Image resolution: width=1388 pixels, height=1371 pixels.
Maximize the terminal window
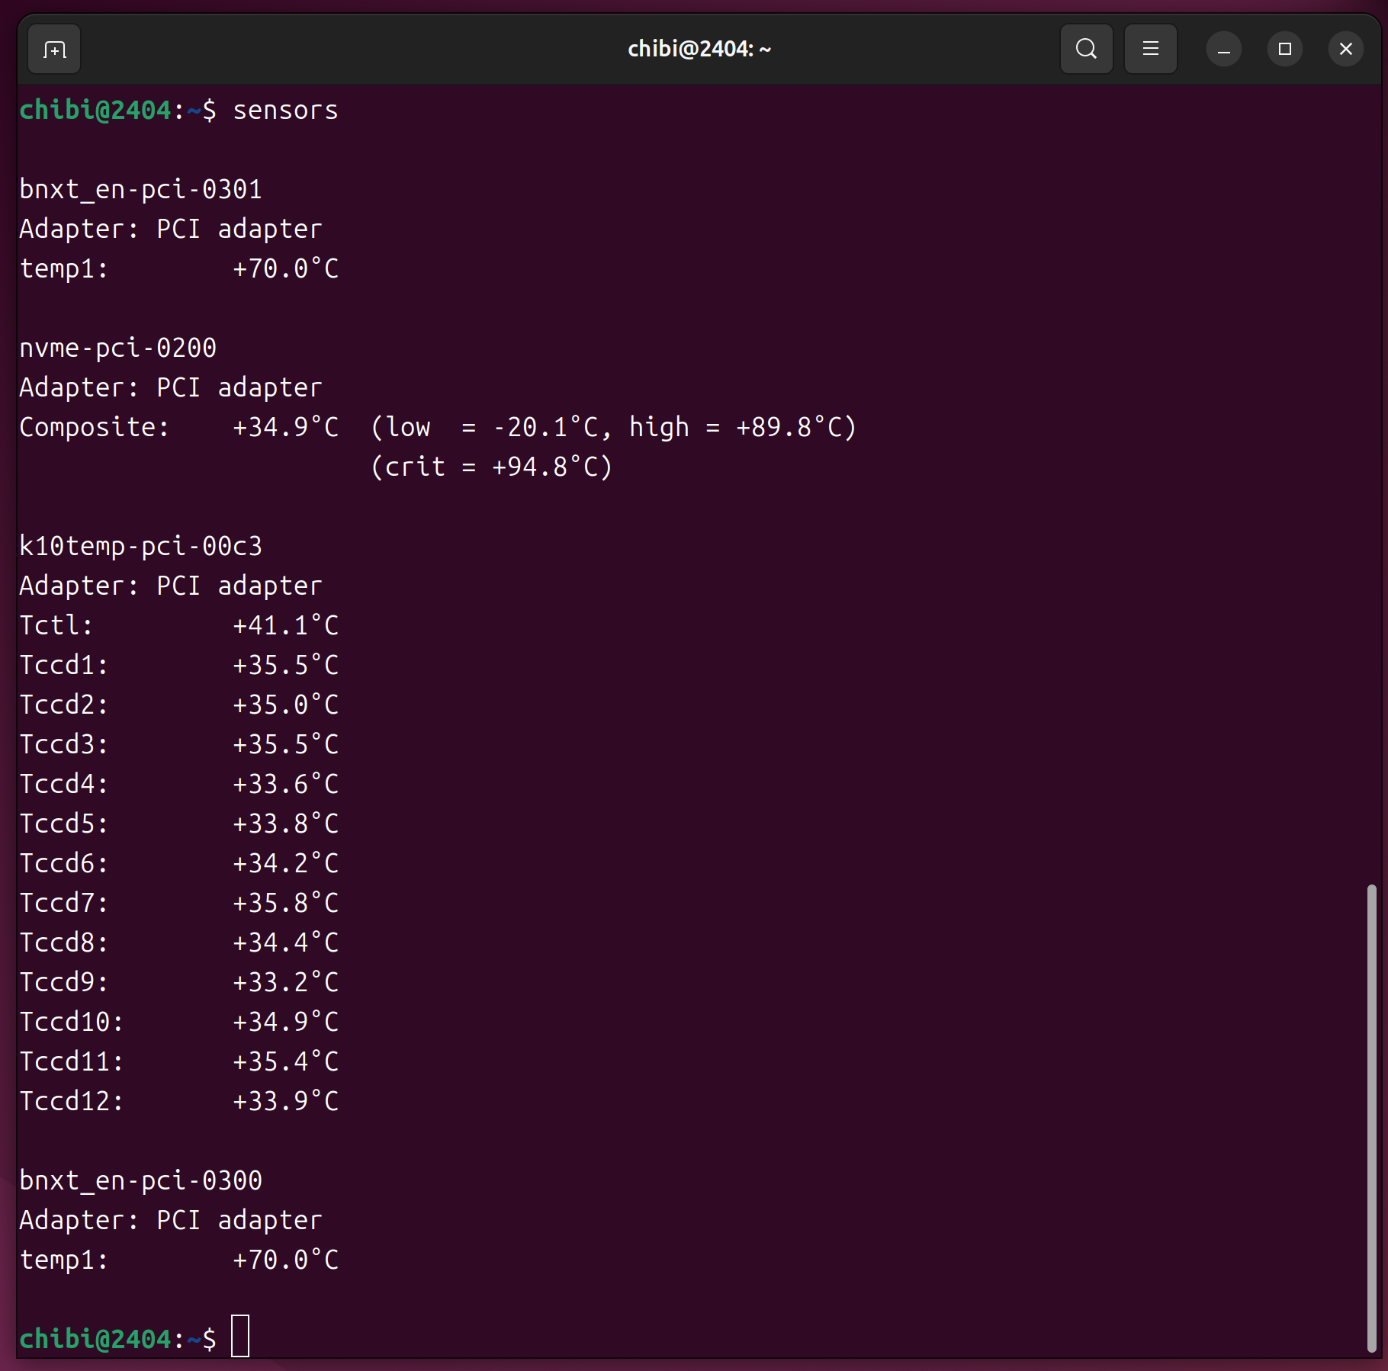click(x=1284, y=50)
